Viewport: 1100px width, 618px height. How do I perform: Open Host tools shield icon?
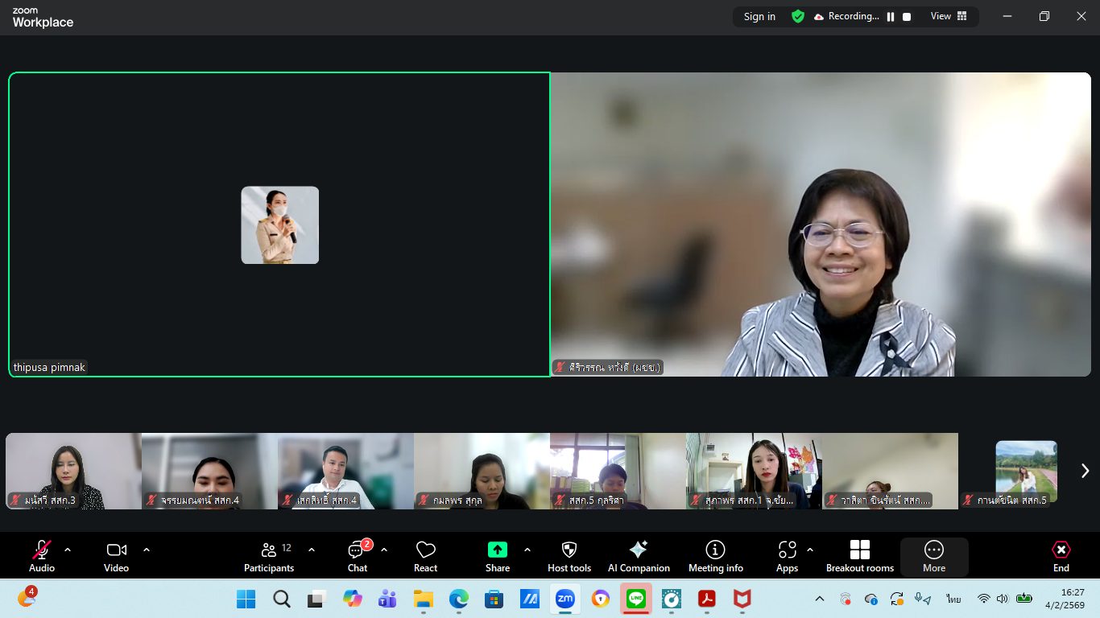coord(569,556)
